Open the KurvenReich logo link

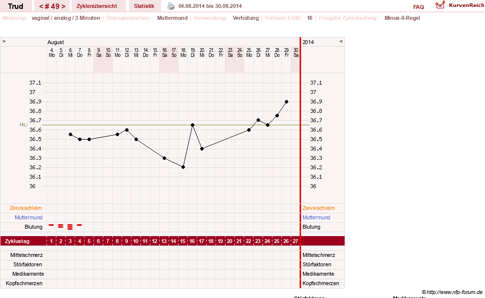click(460, 5)
